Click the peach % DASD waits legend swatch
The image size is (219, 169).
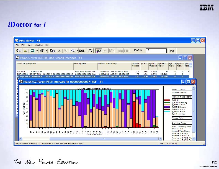167,104
